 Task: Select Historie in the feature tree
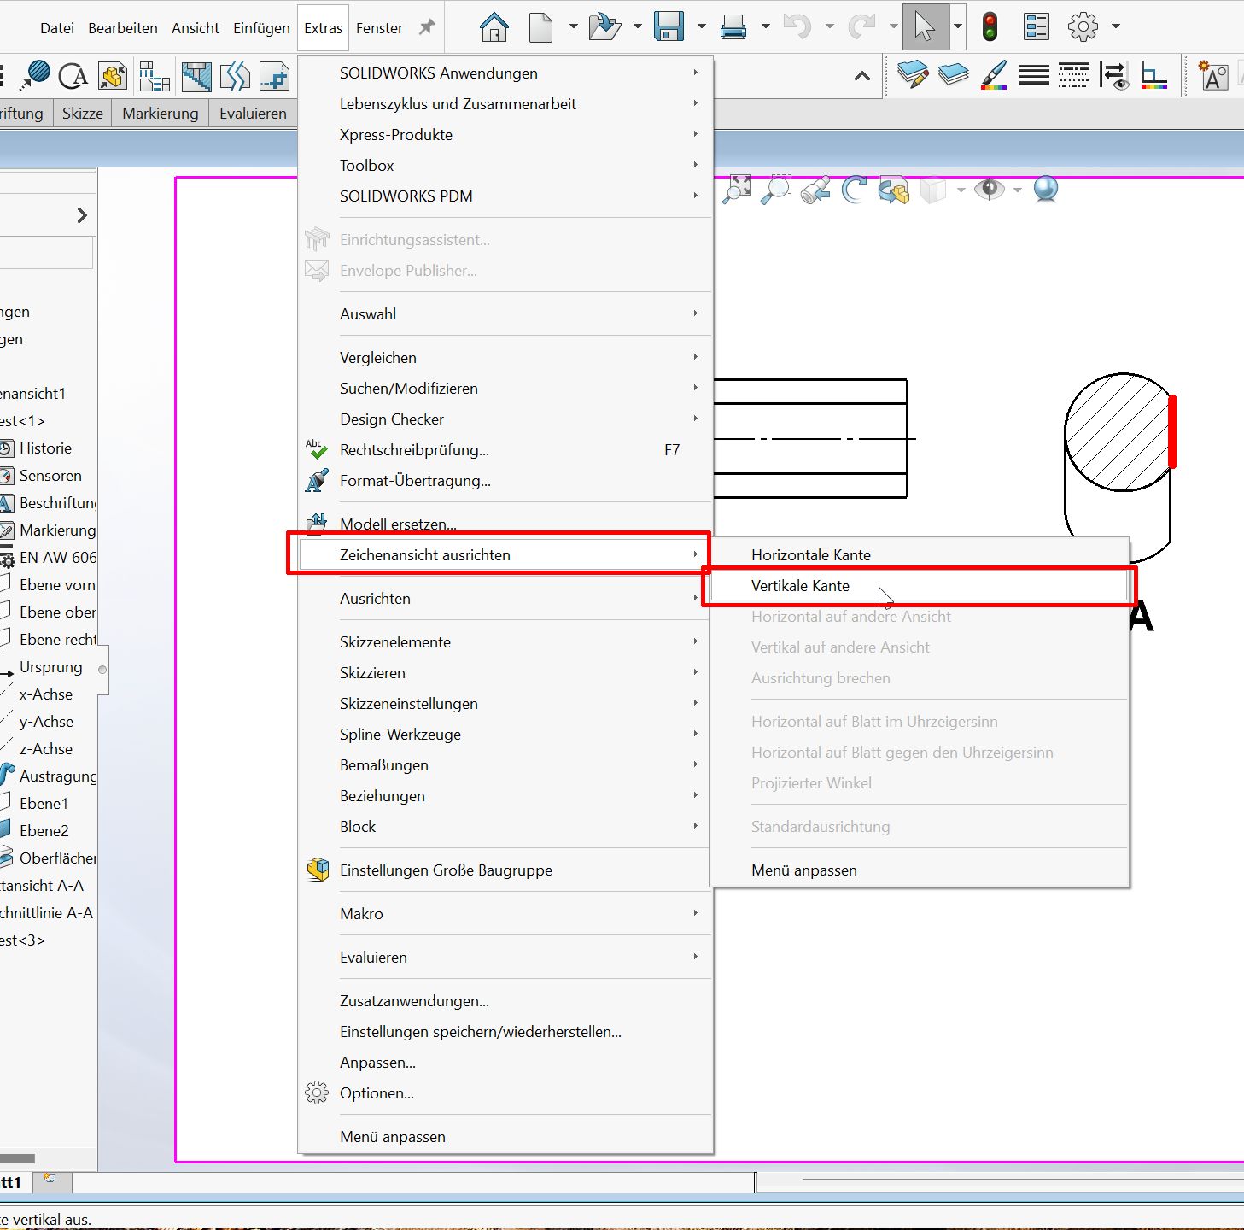45,448
